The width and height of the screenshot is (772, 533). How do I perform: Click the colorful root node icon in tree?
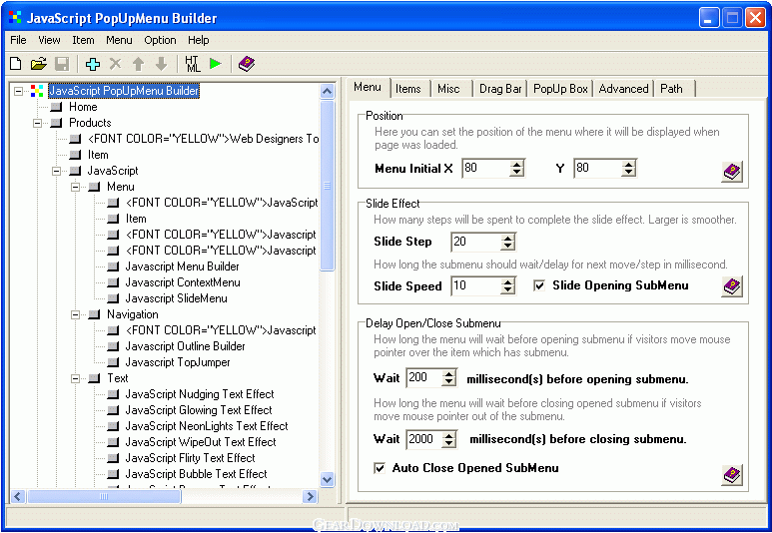pos(37,91)
